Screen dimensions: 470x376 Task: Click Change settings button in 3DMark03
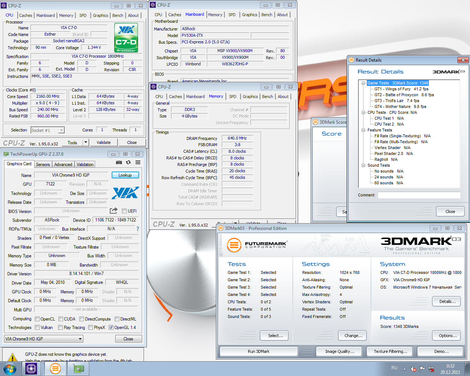click(353, 336)
